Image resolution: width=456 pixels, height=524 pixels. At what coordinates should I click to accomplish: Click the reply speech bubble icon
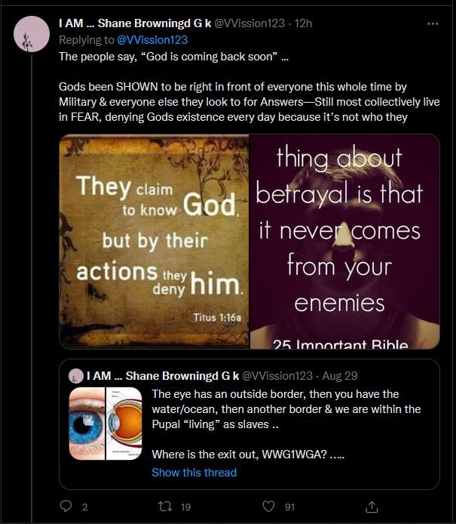pyautogui.click(x=66, y=507)
